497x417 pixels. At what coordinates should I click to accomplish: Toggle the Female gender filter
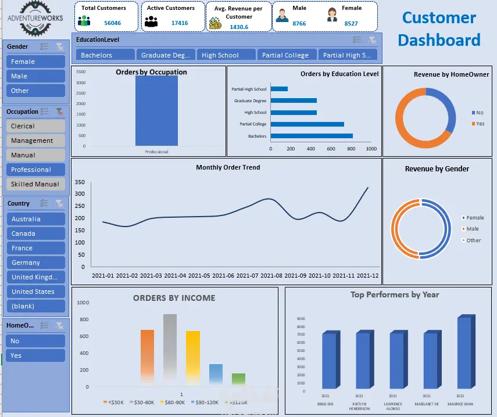click(x=35, y=62)
